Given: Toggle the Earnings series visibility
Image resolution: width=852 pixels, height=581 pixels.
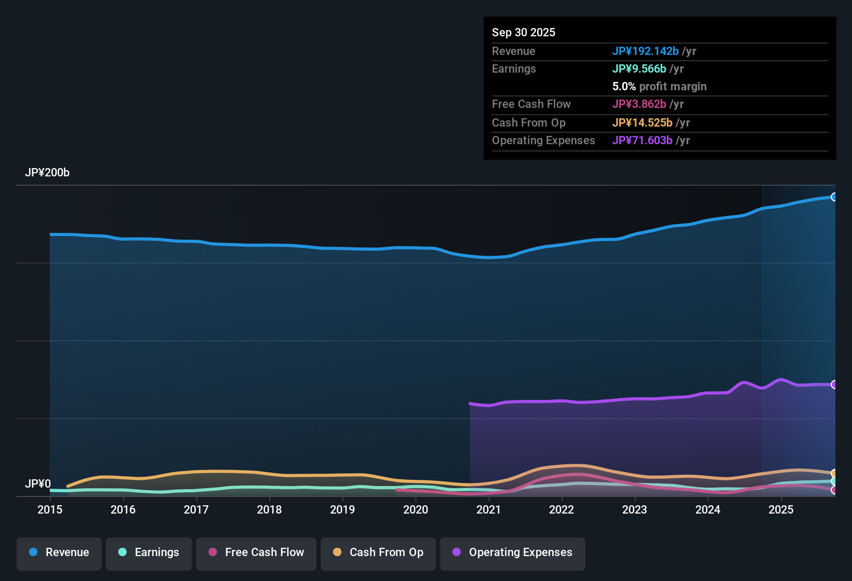Looking at the screenshot, I should point(148,552).
